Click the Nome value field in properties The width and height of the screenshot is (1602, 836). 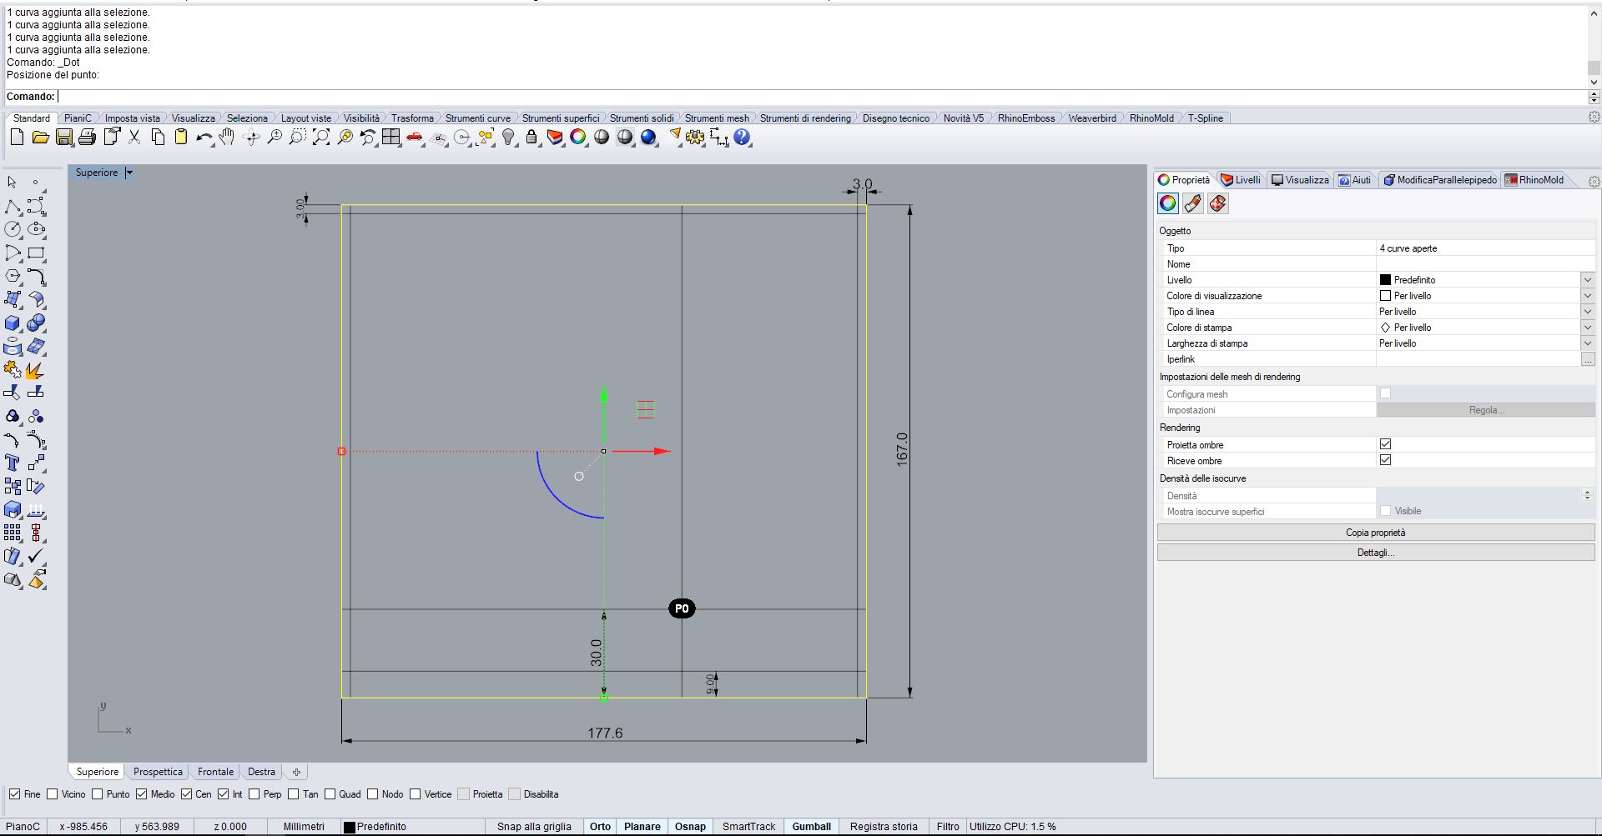1485,264
